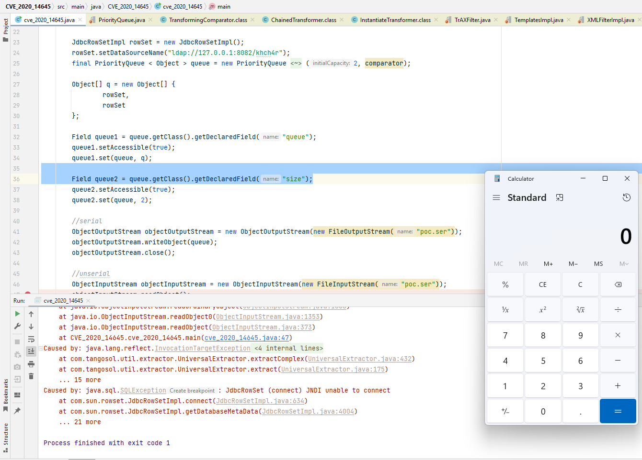The image size is (642, 460).
Task: Open link UniversalExtractor.java:432
Action: click(x=360, y=359)
